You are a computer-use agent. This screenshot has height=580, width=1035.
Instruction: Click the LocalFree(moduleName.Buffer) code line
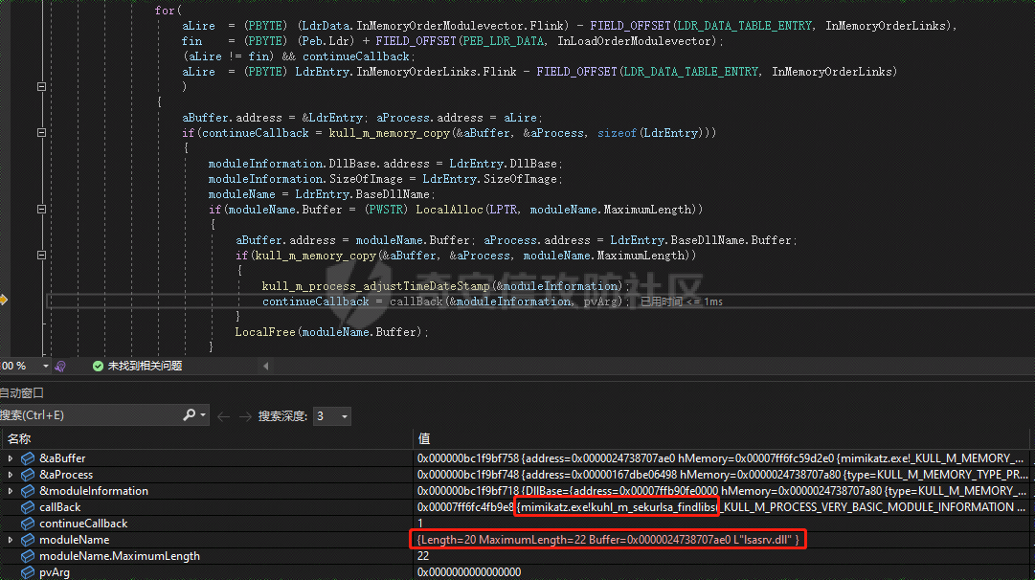(x=331, y=332)
